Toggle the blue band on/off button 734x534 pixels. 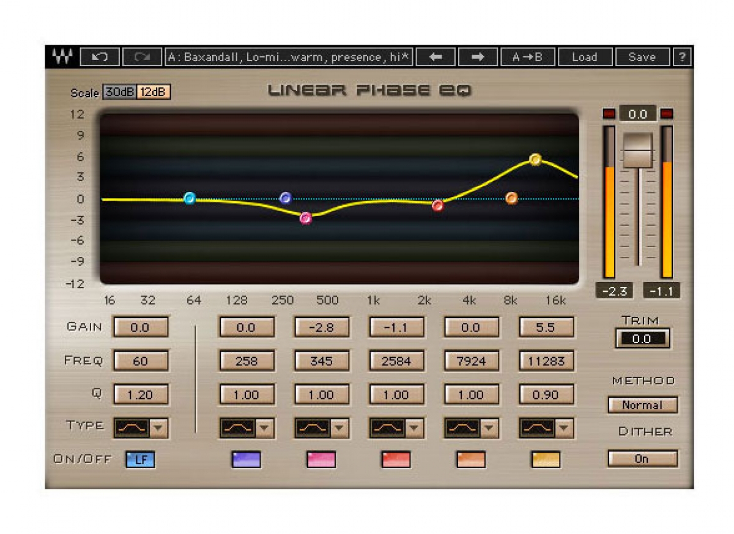click(247, 459)
